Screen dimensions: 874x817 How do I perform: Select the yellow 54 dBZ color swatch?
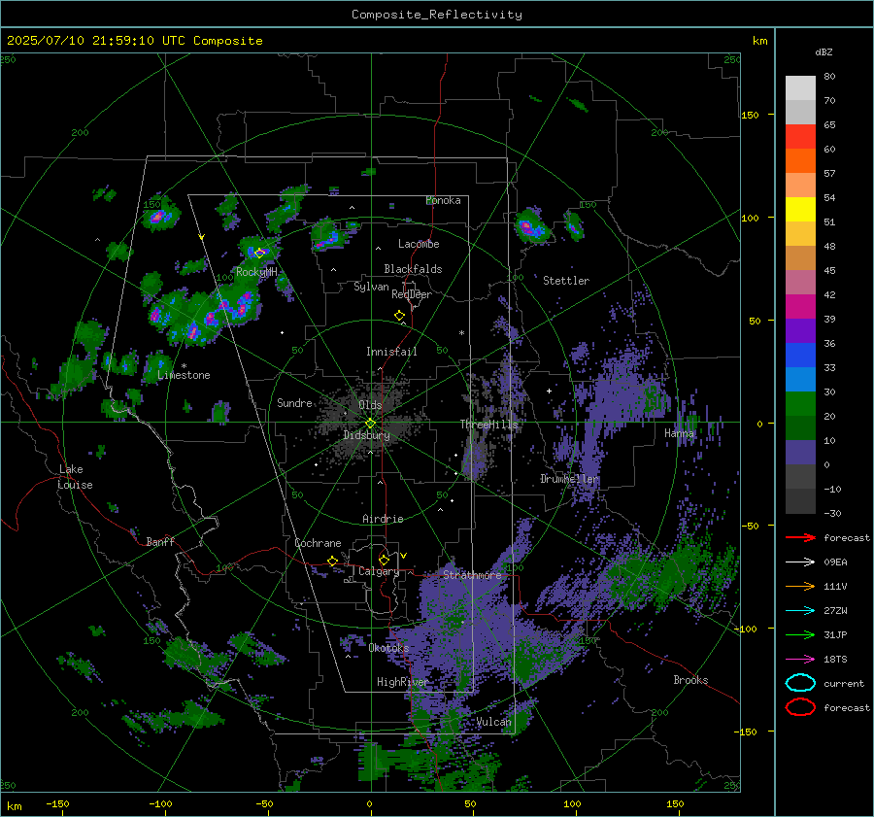pos(800,209)
